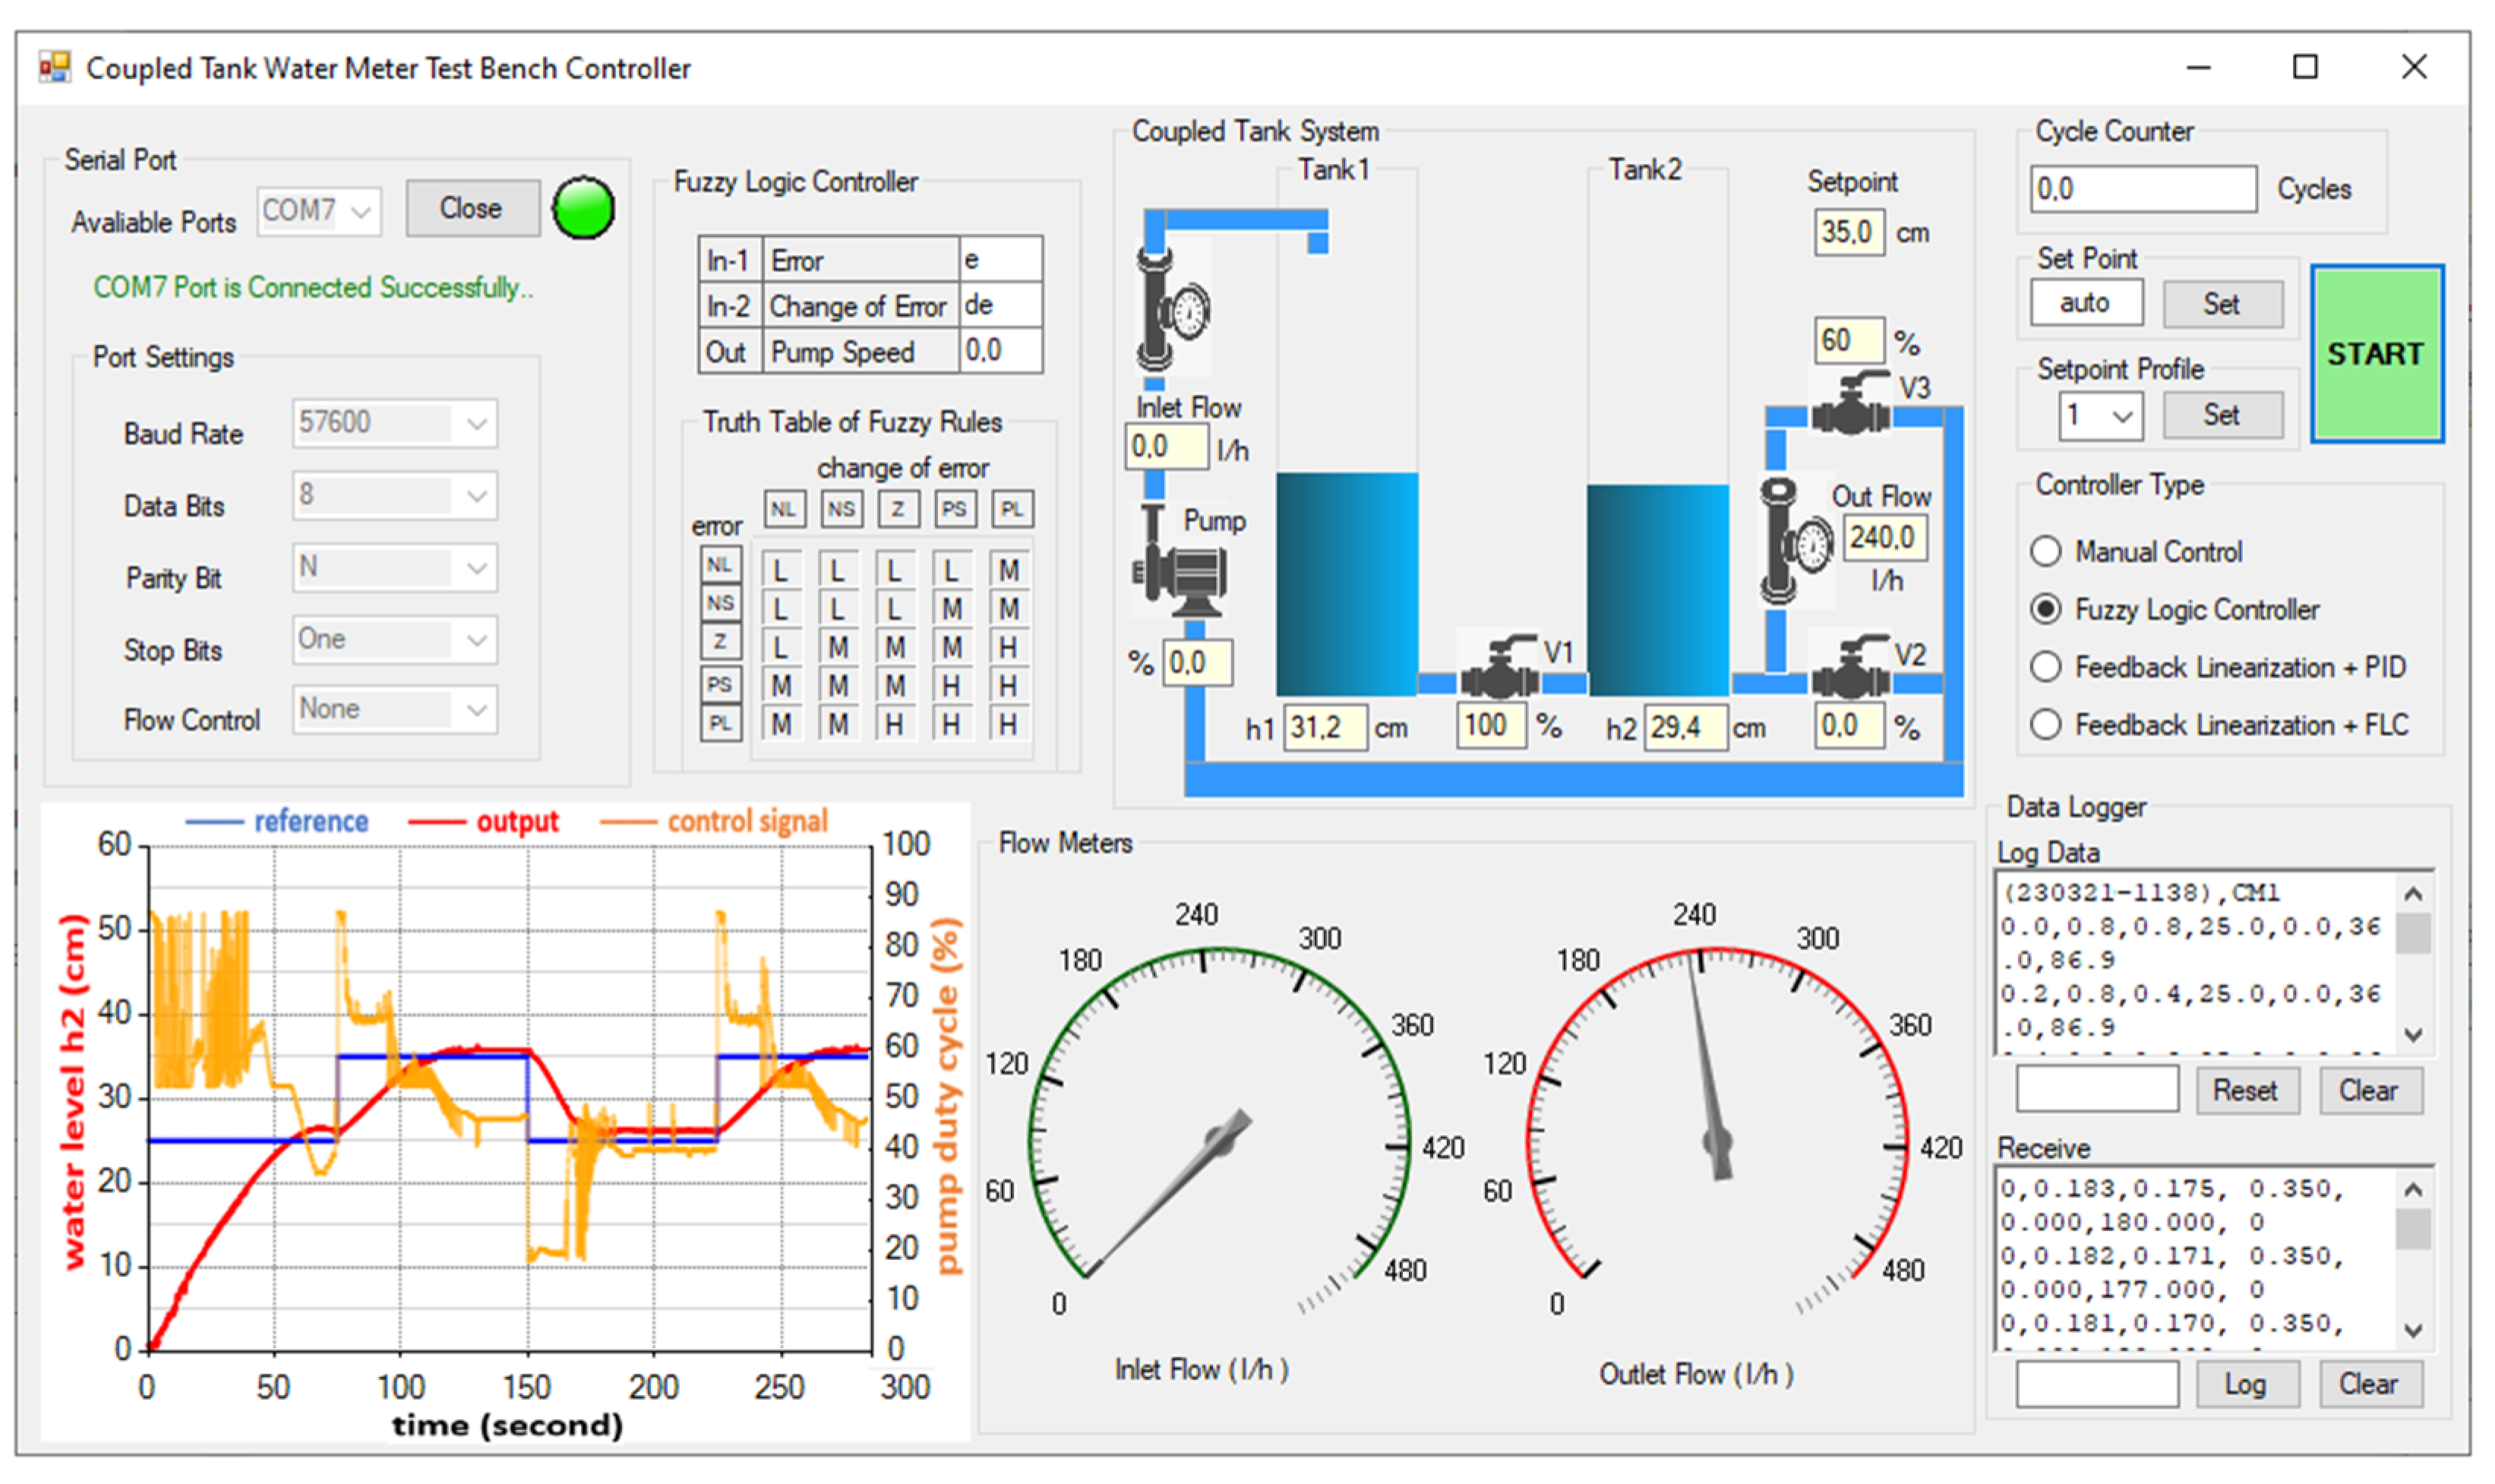Image resolution: width=2495 pixels, height=1484 pixels.
Task: Select Feedback Linearization + PID option
Action: (2046, 667)
